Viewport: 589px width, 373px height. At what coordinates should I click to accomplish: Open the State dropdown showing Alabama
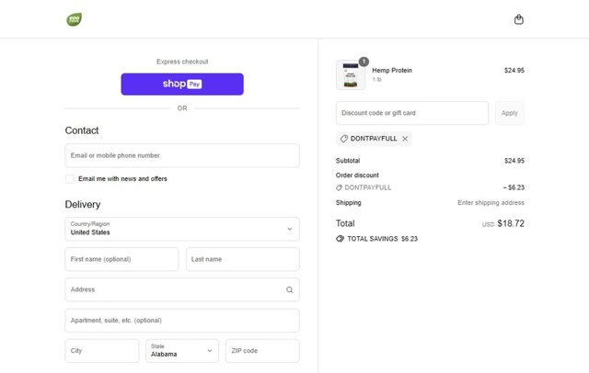click(x=182, y=351)
